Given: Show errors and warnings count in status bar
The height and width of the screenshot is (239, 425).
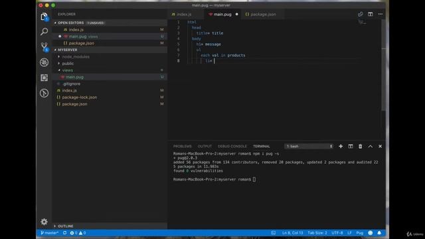Looking at the screenshot, I should click(78, 233).
